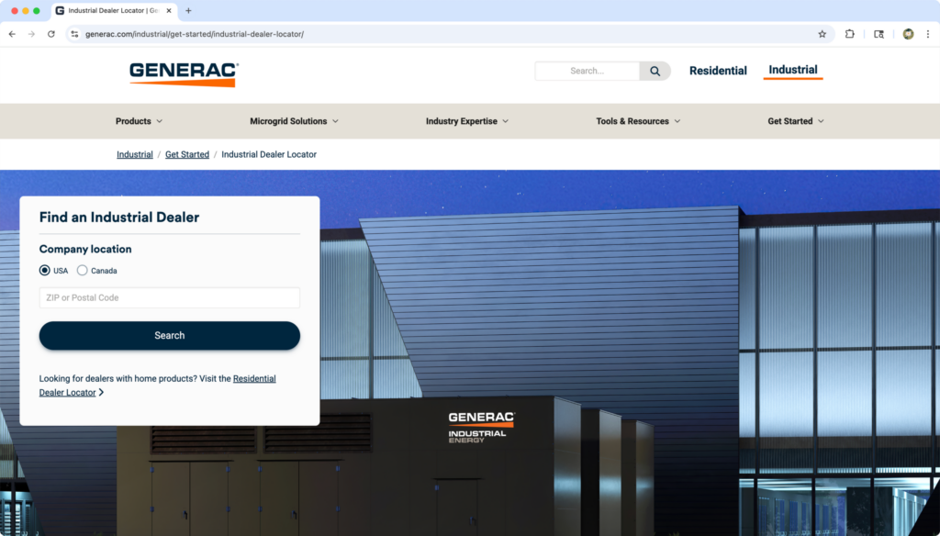Select the Canada radio button
The height and width of the screenshot is (536, 940).
[83, 271]
